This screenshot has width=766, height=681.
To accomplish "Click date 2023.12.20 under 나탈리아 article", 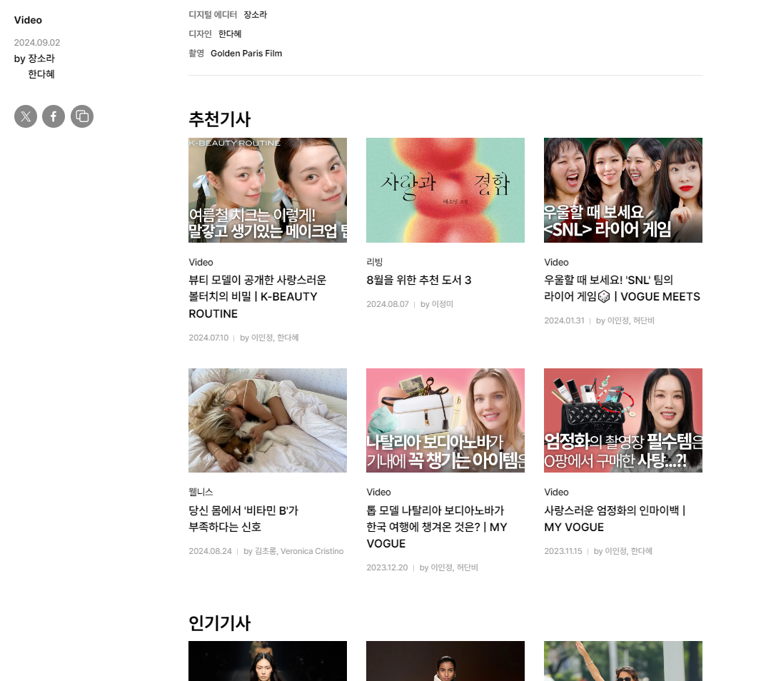I will [x=387, y=567].
